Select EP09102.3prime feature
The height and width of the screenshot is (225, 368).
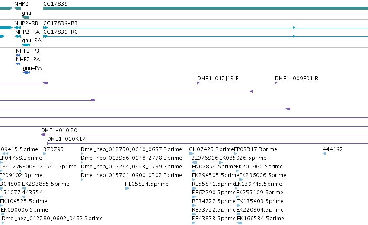(21, 175)
